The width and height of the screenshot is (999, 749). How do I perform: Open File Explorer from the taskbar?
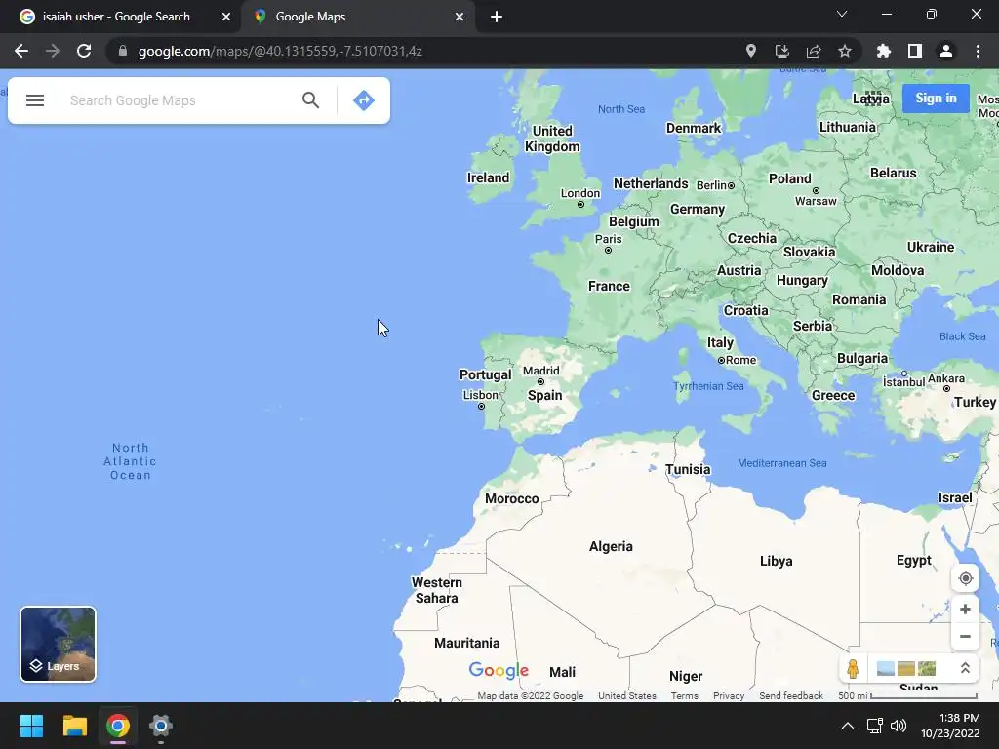[74, 726]
